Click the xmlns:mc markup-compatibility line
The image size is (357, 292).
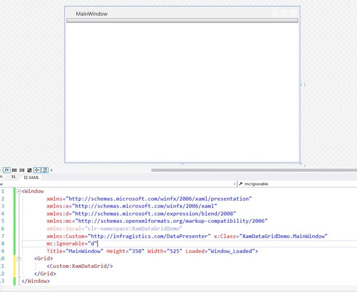click(157, 221)
